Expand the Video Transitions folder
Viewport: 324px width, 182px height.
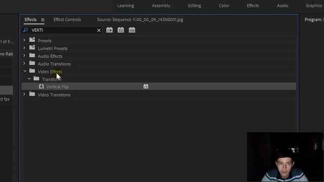(x=24, y=94)
